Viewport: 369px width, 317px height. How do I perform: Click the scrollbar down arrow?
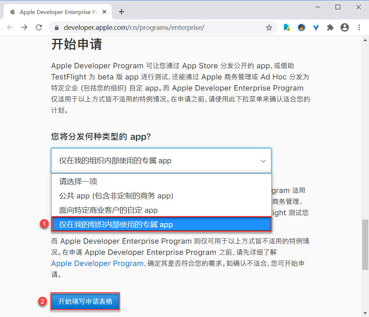point(365,313)
